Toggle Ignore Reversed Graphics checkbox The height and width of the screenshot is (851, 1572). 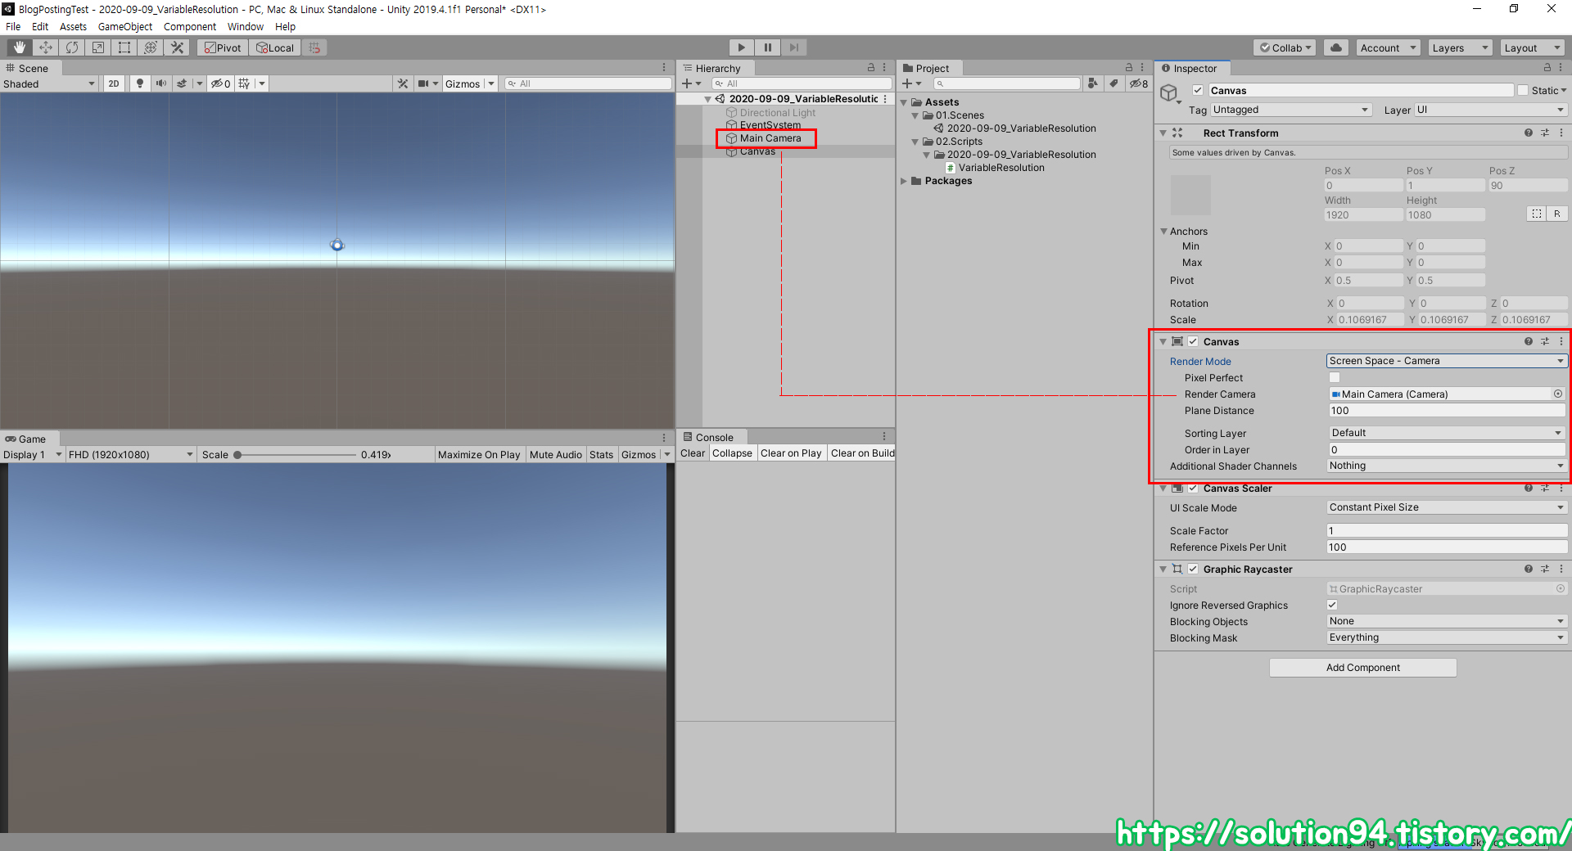point(1332,605)
